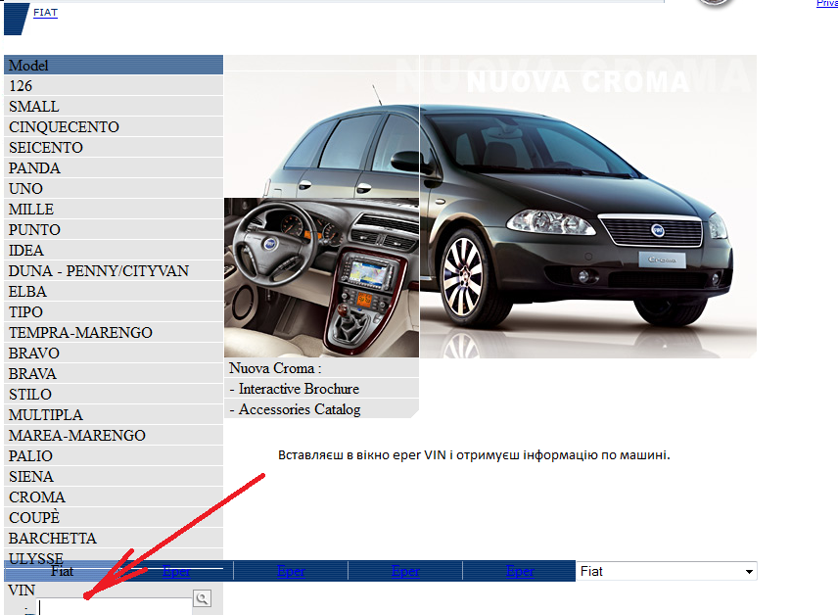Image resolution: width=838 pixels, height=615 pixels.
Task: Choose the MULTIPLA model
Action: pyautogui.click(x=46, y=415)
